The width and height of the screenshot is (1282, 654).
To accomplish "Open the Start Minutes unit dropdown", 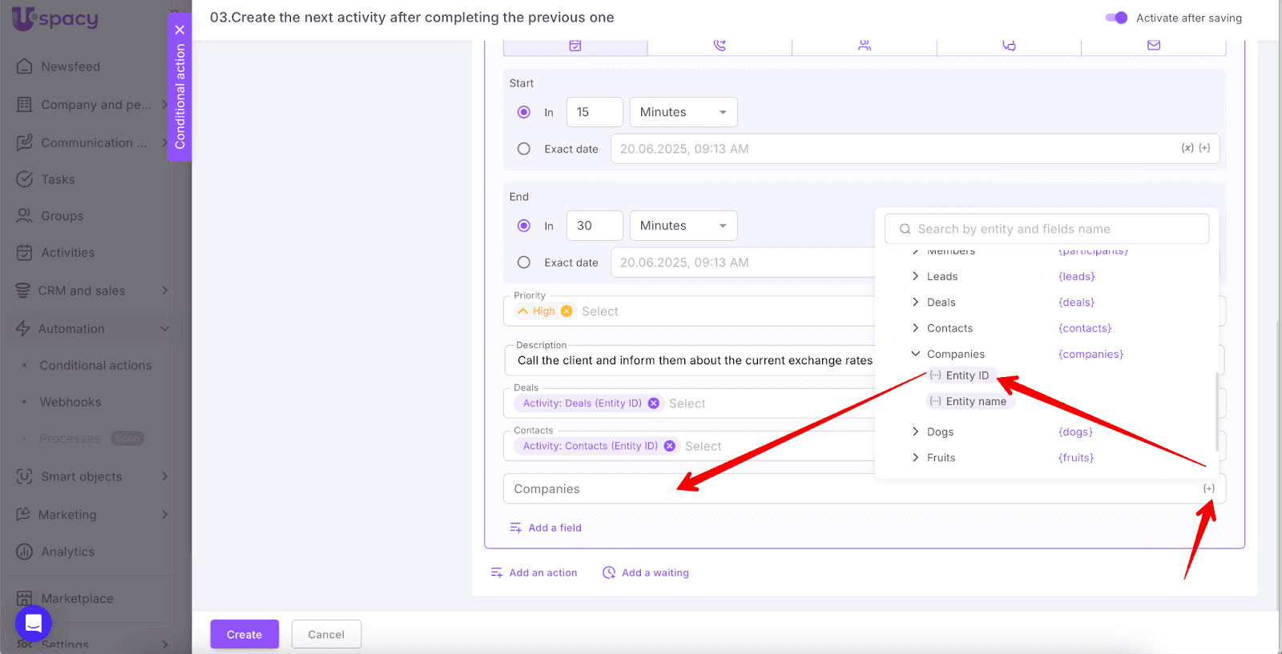I will tap(683, 112).
